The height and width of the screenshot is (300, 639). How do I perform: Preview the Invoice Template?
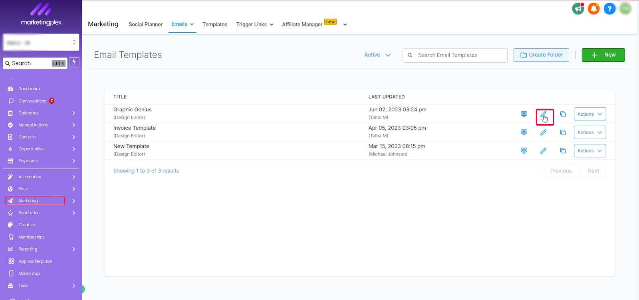click(524, 132)
